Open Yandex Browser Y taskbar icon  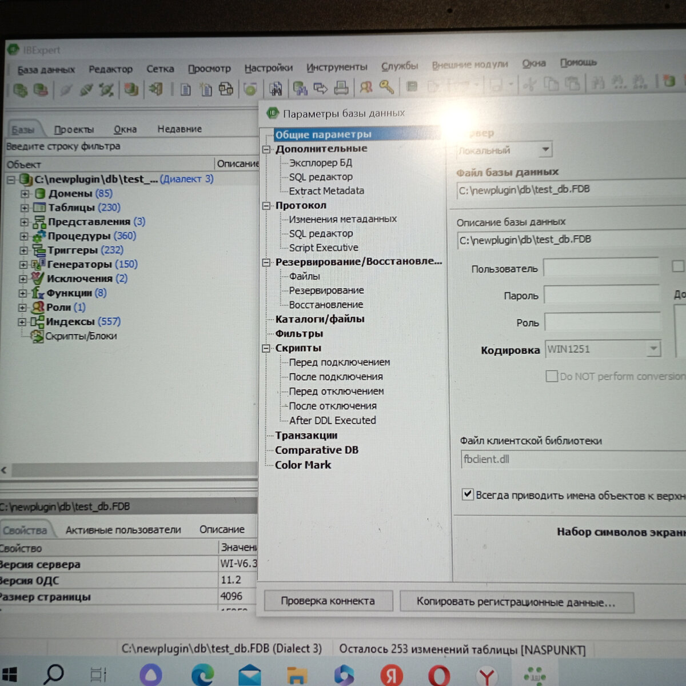click(x=486, y=677)
